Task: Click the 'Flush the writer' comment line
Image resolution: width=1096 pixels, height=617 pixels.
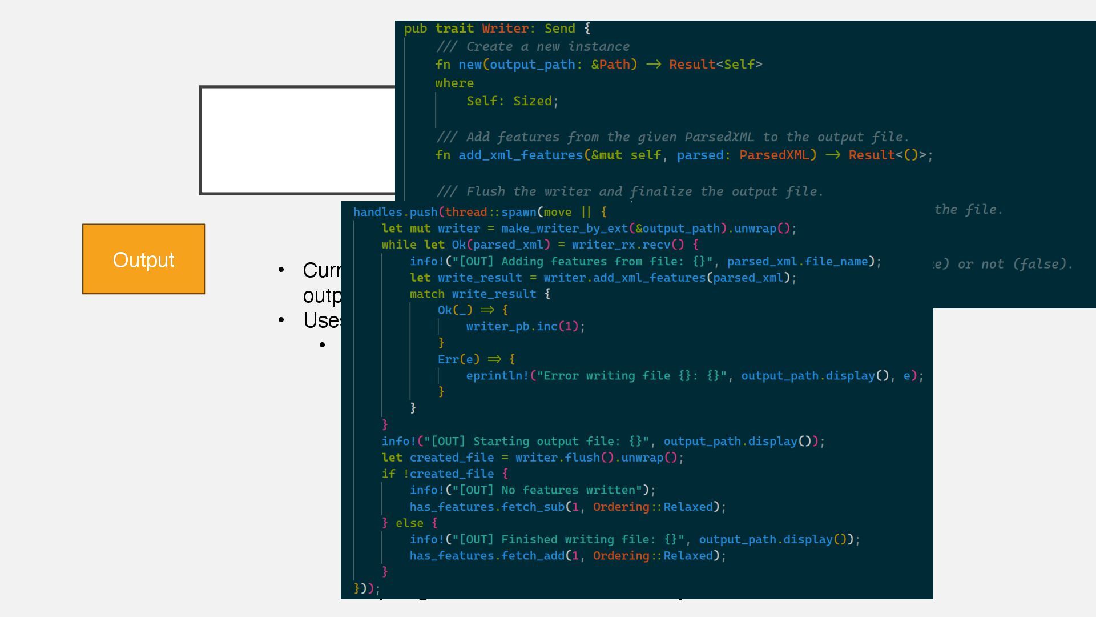Action: click(629, 191)
